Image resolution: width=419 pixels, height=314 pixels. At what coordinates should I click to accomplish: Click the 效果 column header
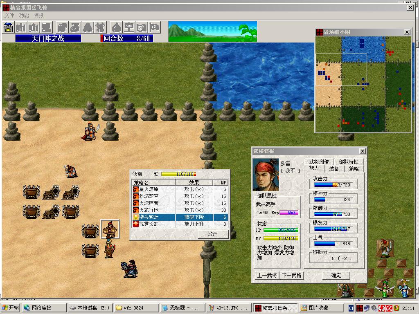pos(194,183)
